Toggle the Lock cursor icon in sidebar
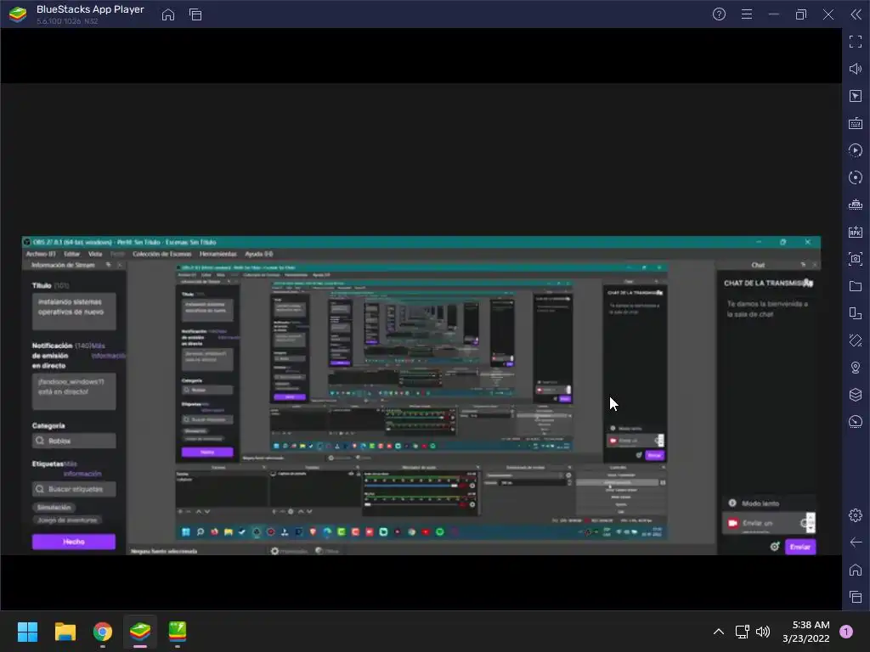Viewport: 870px width, 652px height. (856, 96)
